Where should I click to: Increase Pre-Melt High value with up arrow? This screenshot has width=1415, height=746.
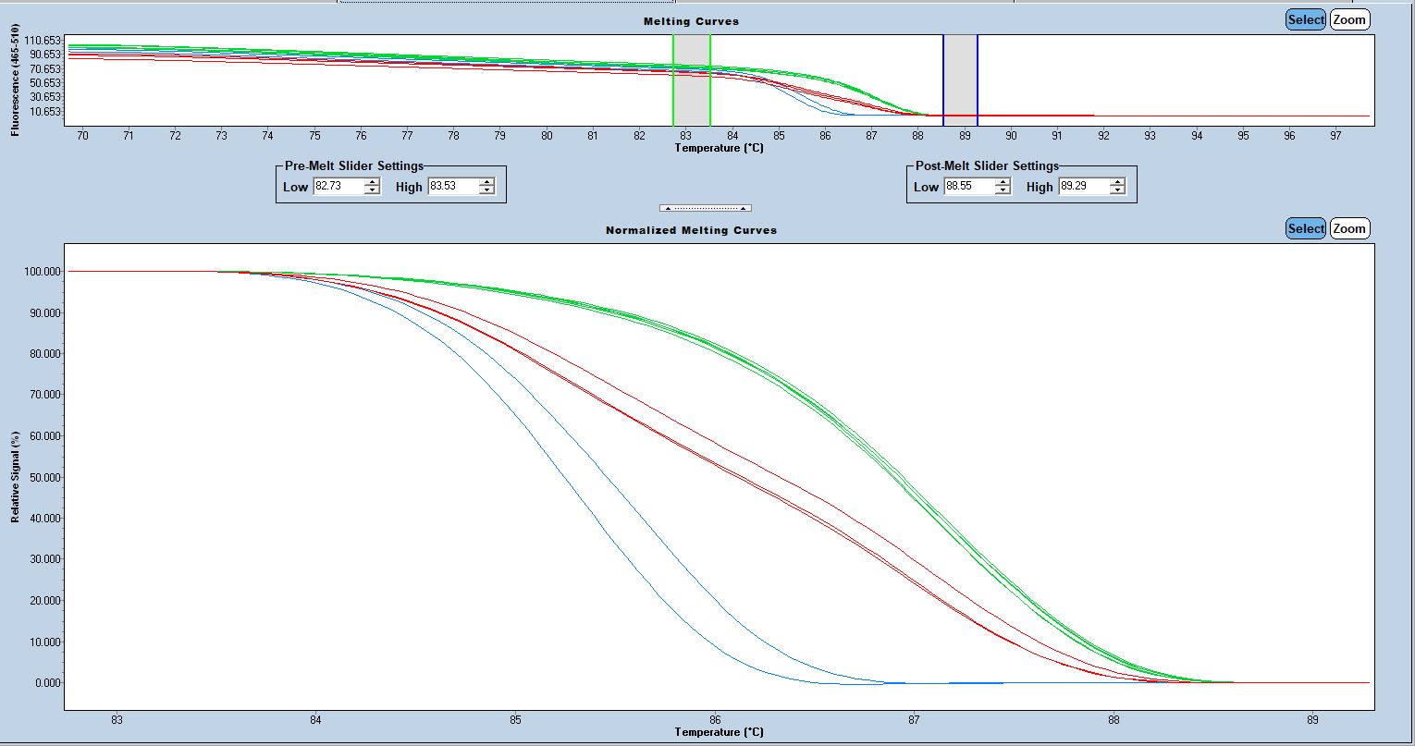[486, 183]
